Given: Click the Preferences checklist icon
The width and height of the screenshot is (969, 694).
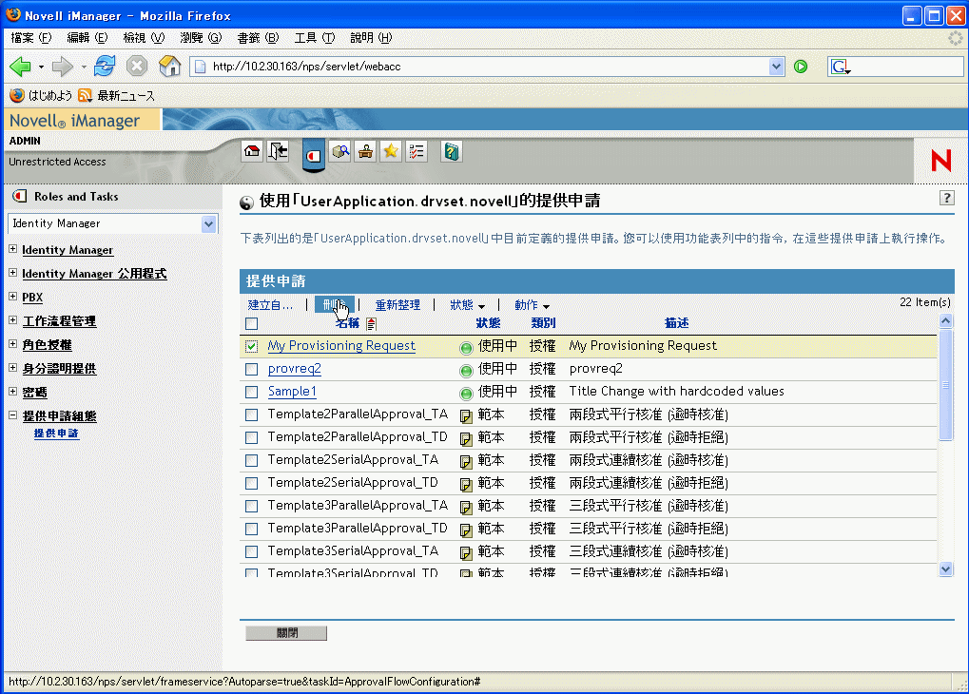Looking at the screenshot, I should (x=417, y=151).
